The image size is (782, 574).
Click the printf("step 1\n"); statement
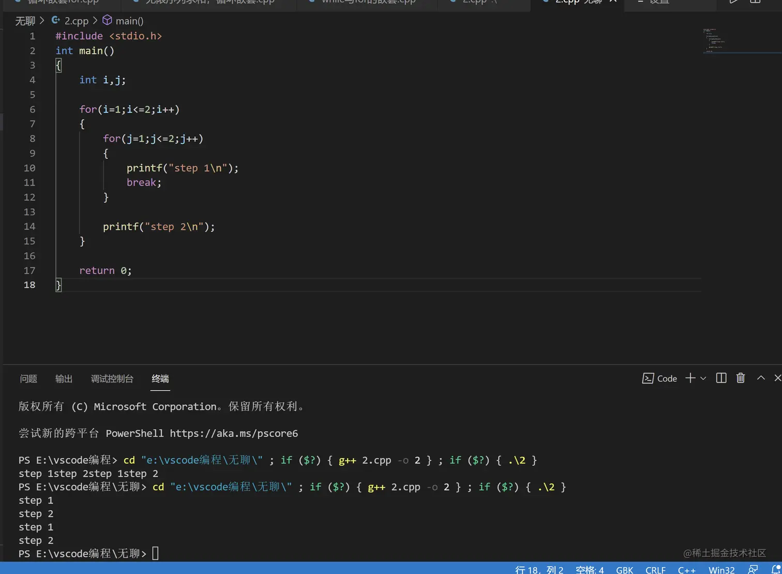click(x=183, y=168)
